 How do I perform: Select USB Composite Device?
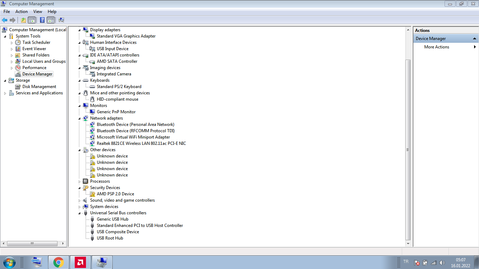pyautogui.click(x=118, y=232)
